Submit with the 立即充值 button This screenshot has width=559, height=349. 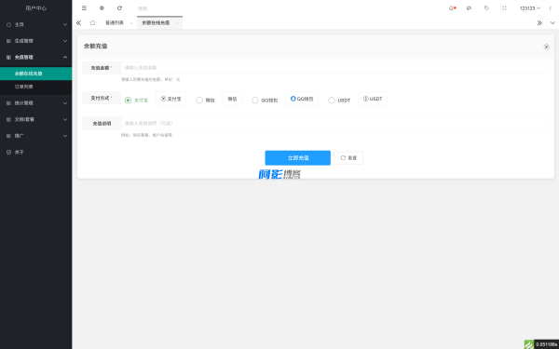tap(298, 158)
